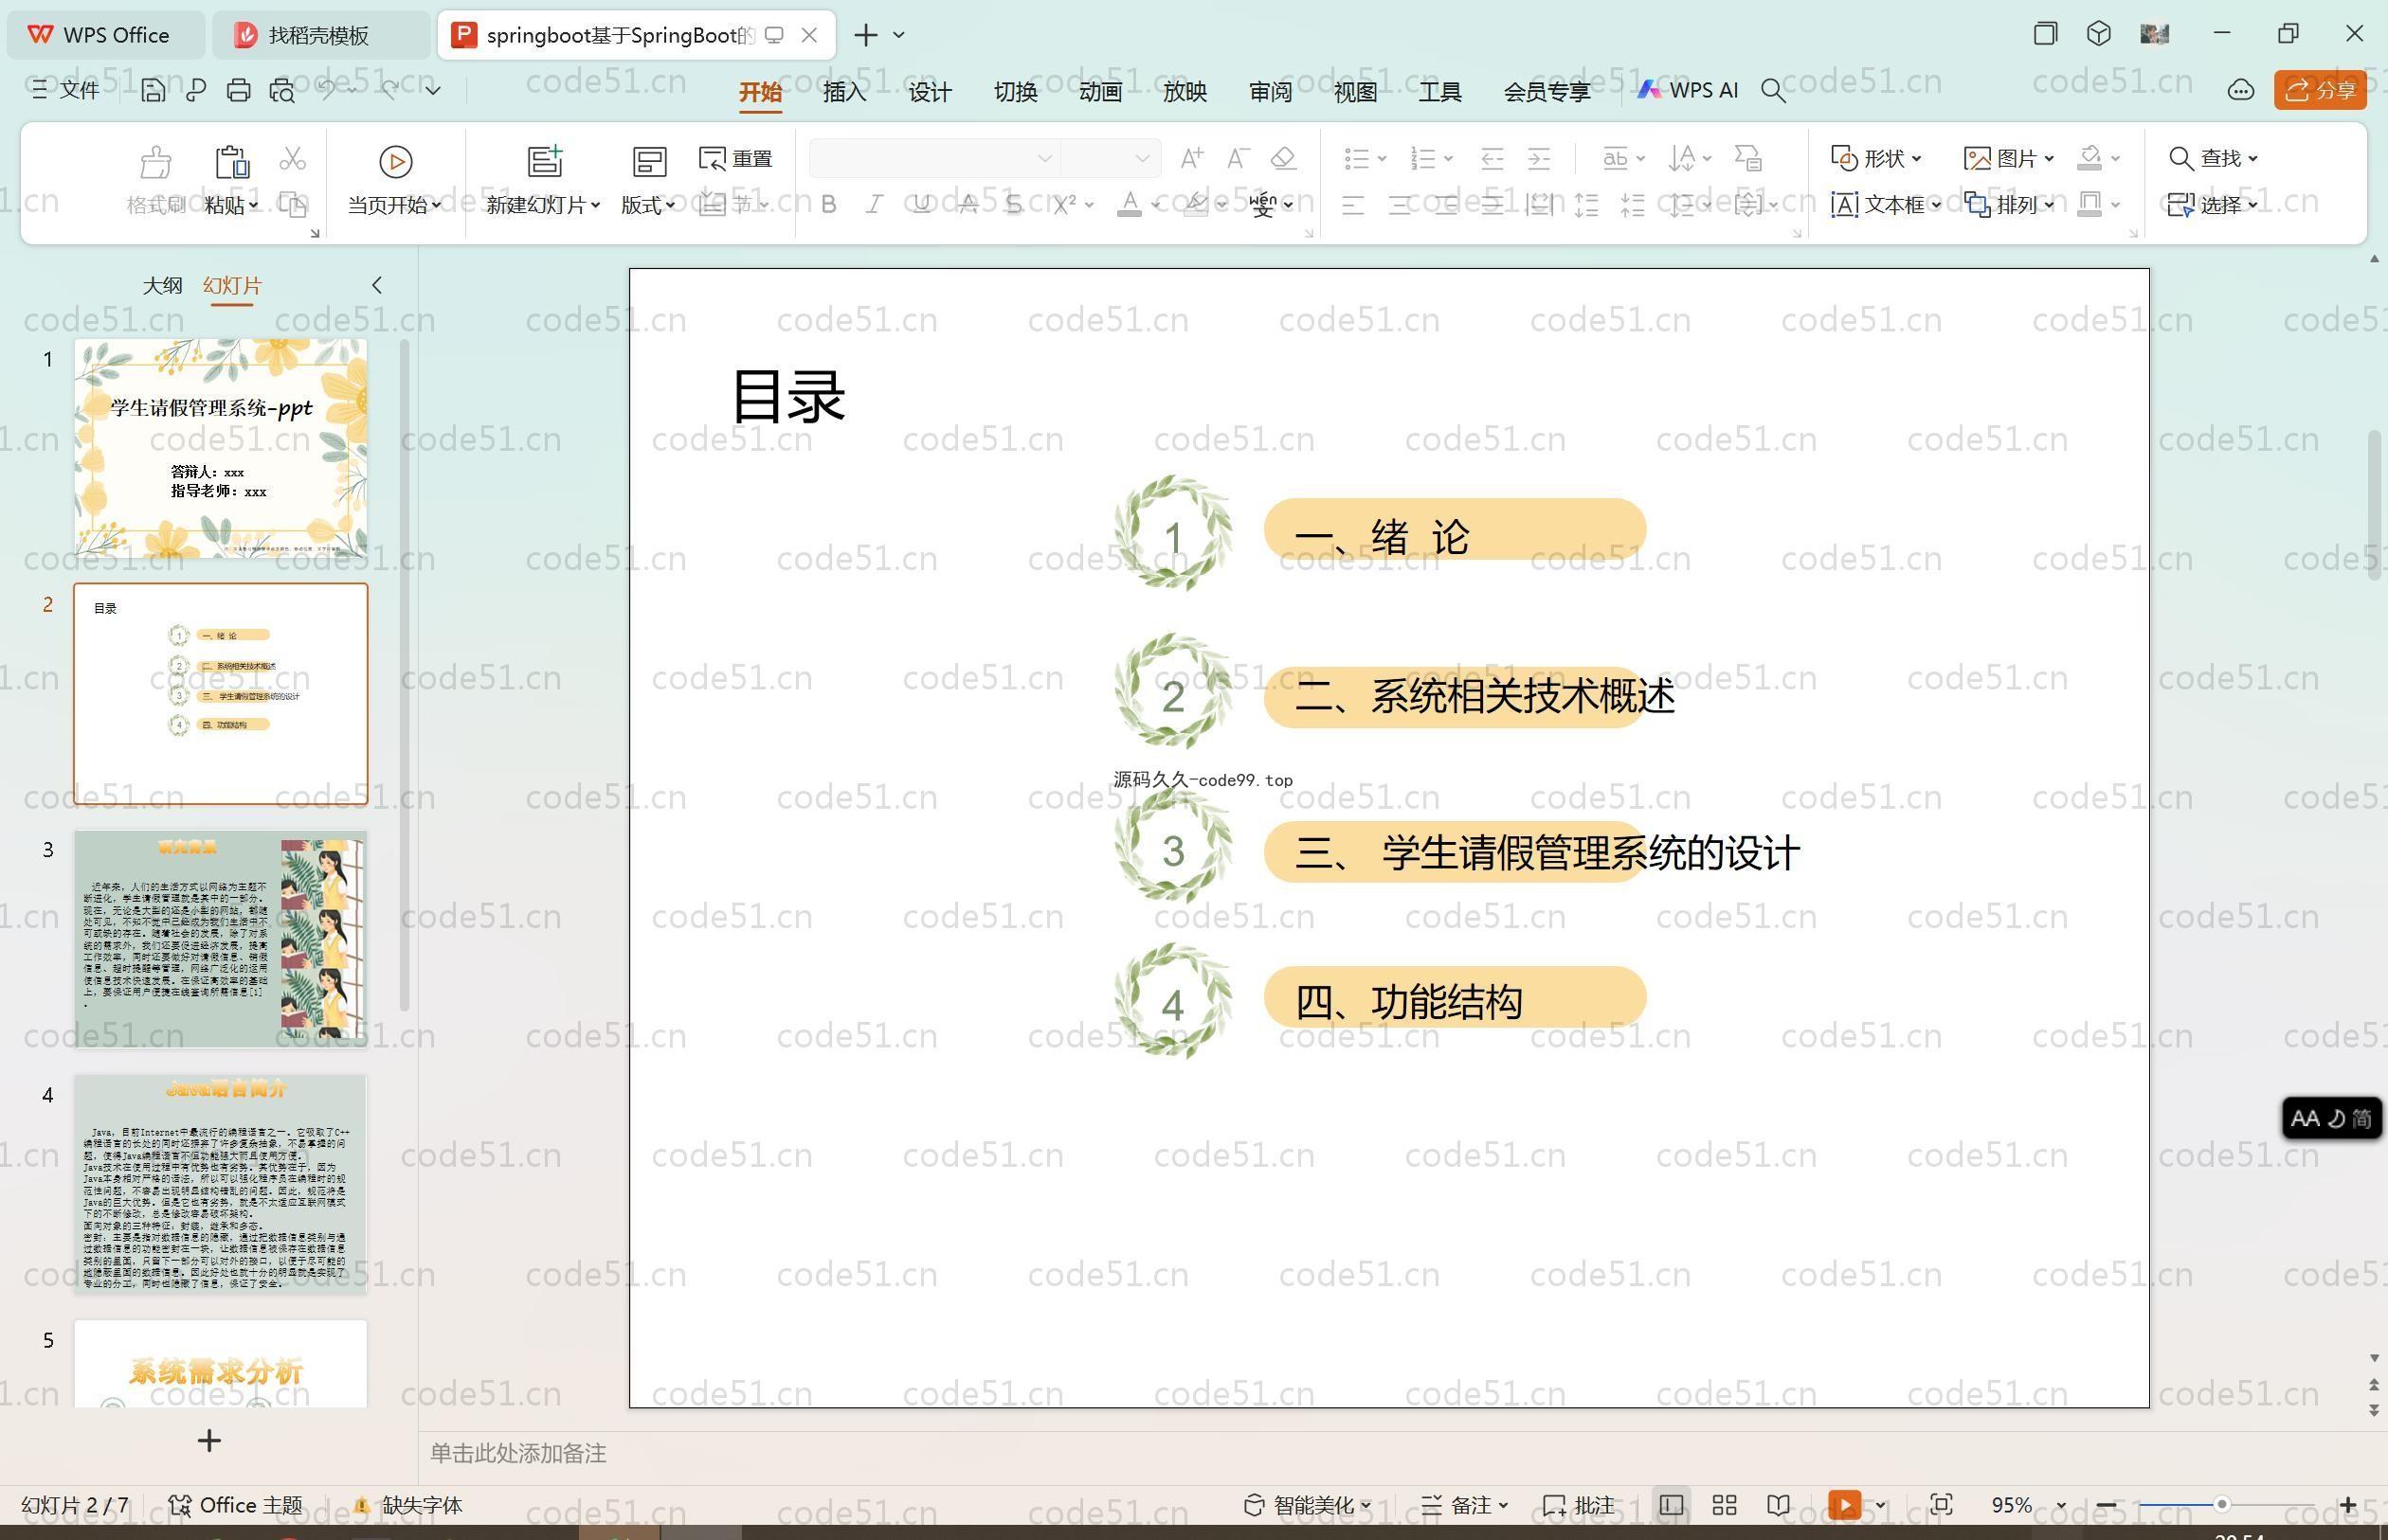The width and height of the screenshot is (2388, 1540).
Task: Start slideshow with orange play button
Action: (1845, 1505)
